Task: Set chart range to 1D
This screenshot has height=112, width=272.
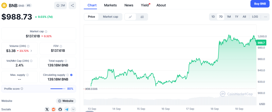Action: 213,17
